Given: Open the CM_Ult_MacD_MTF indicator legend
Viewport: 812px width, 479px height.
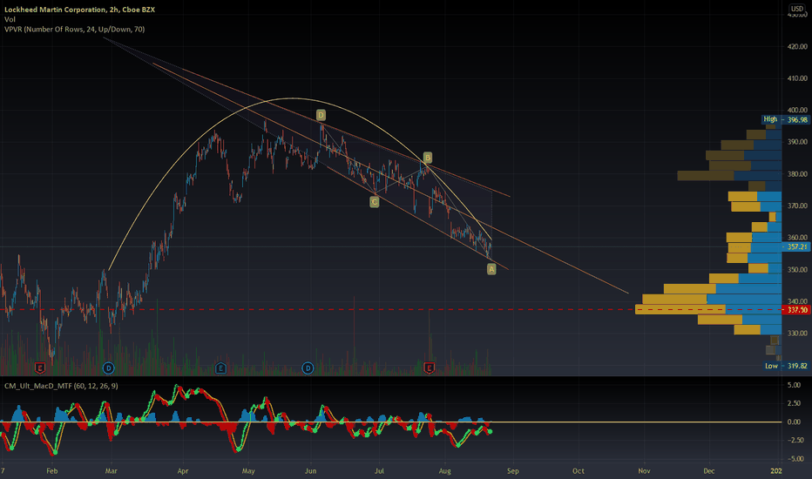Looking at the screenshot, I should pos(61,386).
